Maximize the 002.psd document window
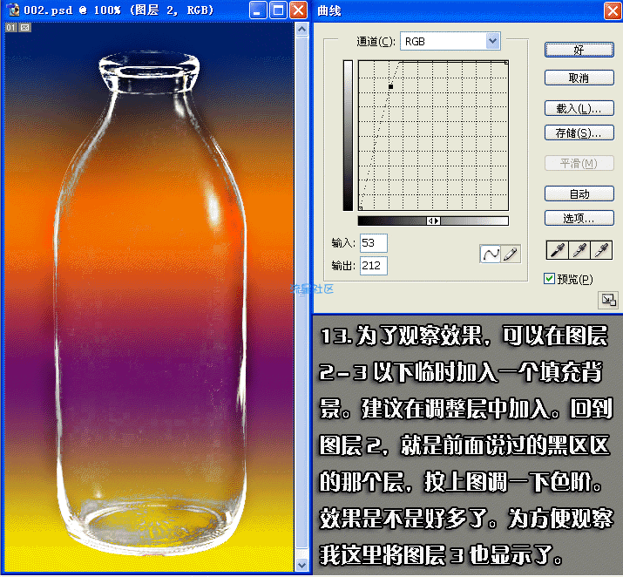Viewport: 623px width, 577px height. (x=278, y=10)
